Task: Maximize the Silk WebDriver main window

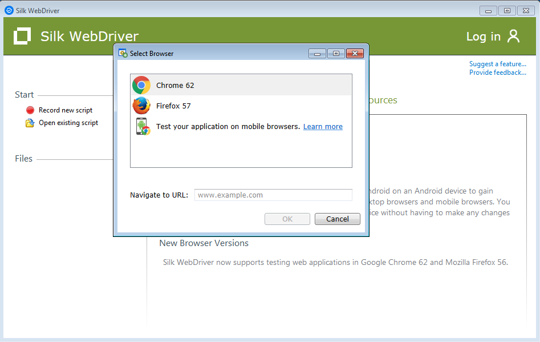Action: 507,11
